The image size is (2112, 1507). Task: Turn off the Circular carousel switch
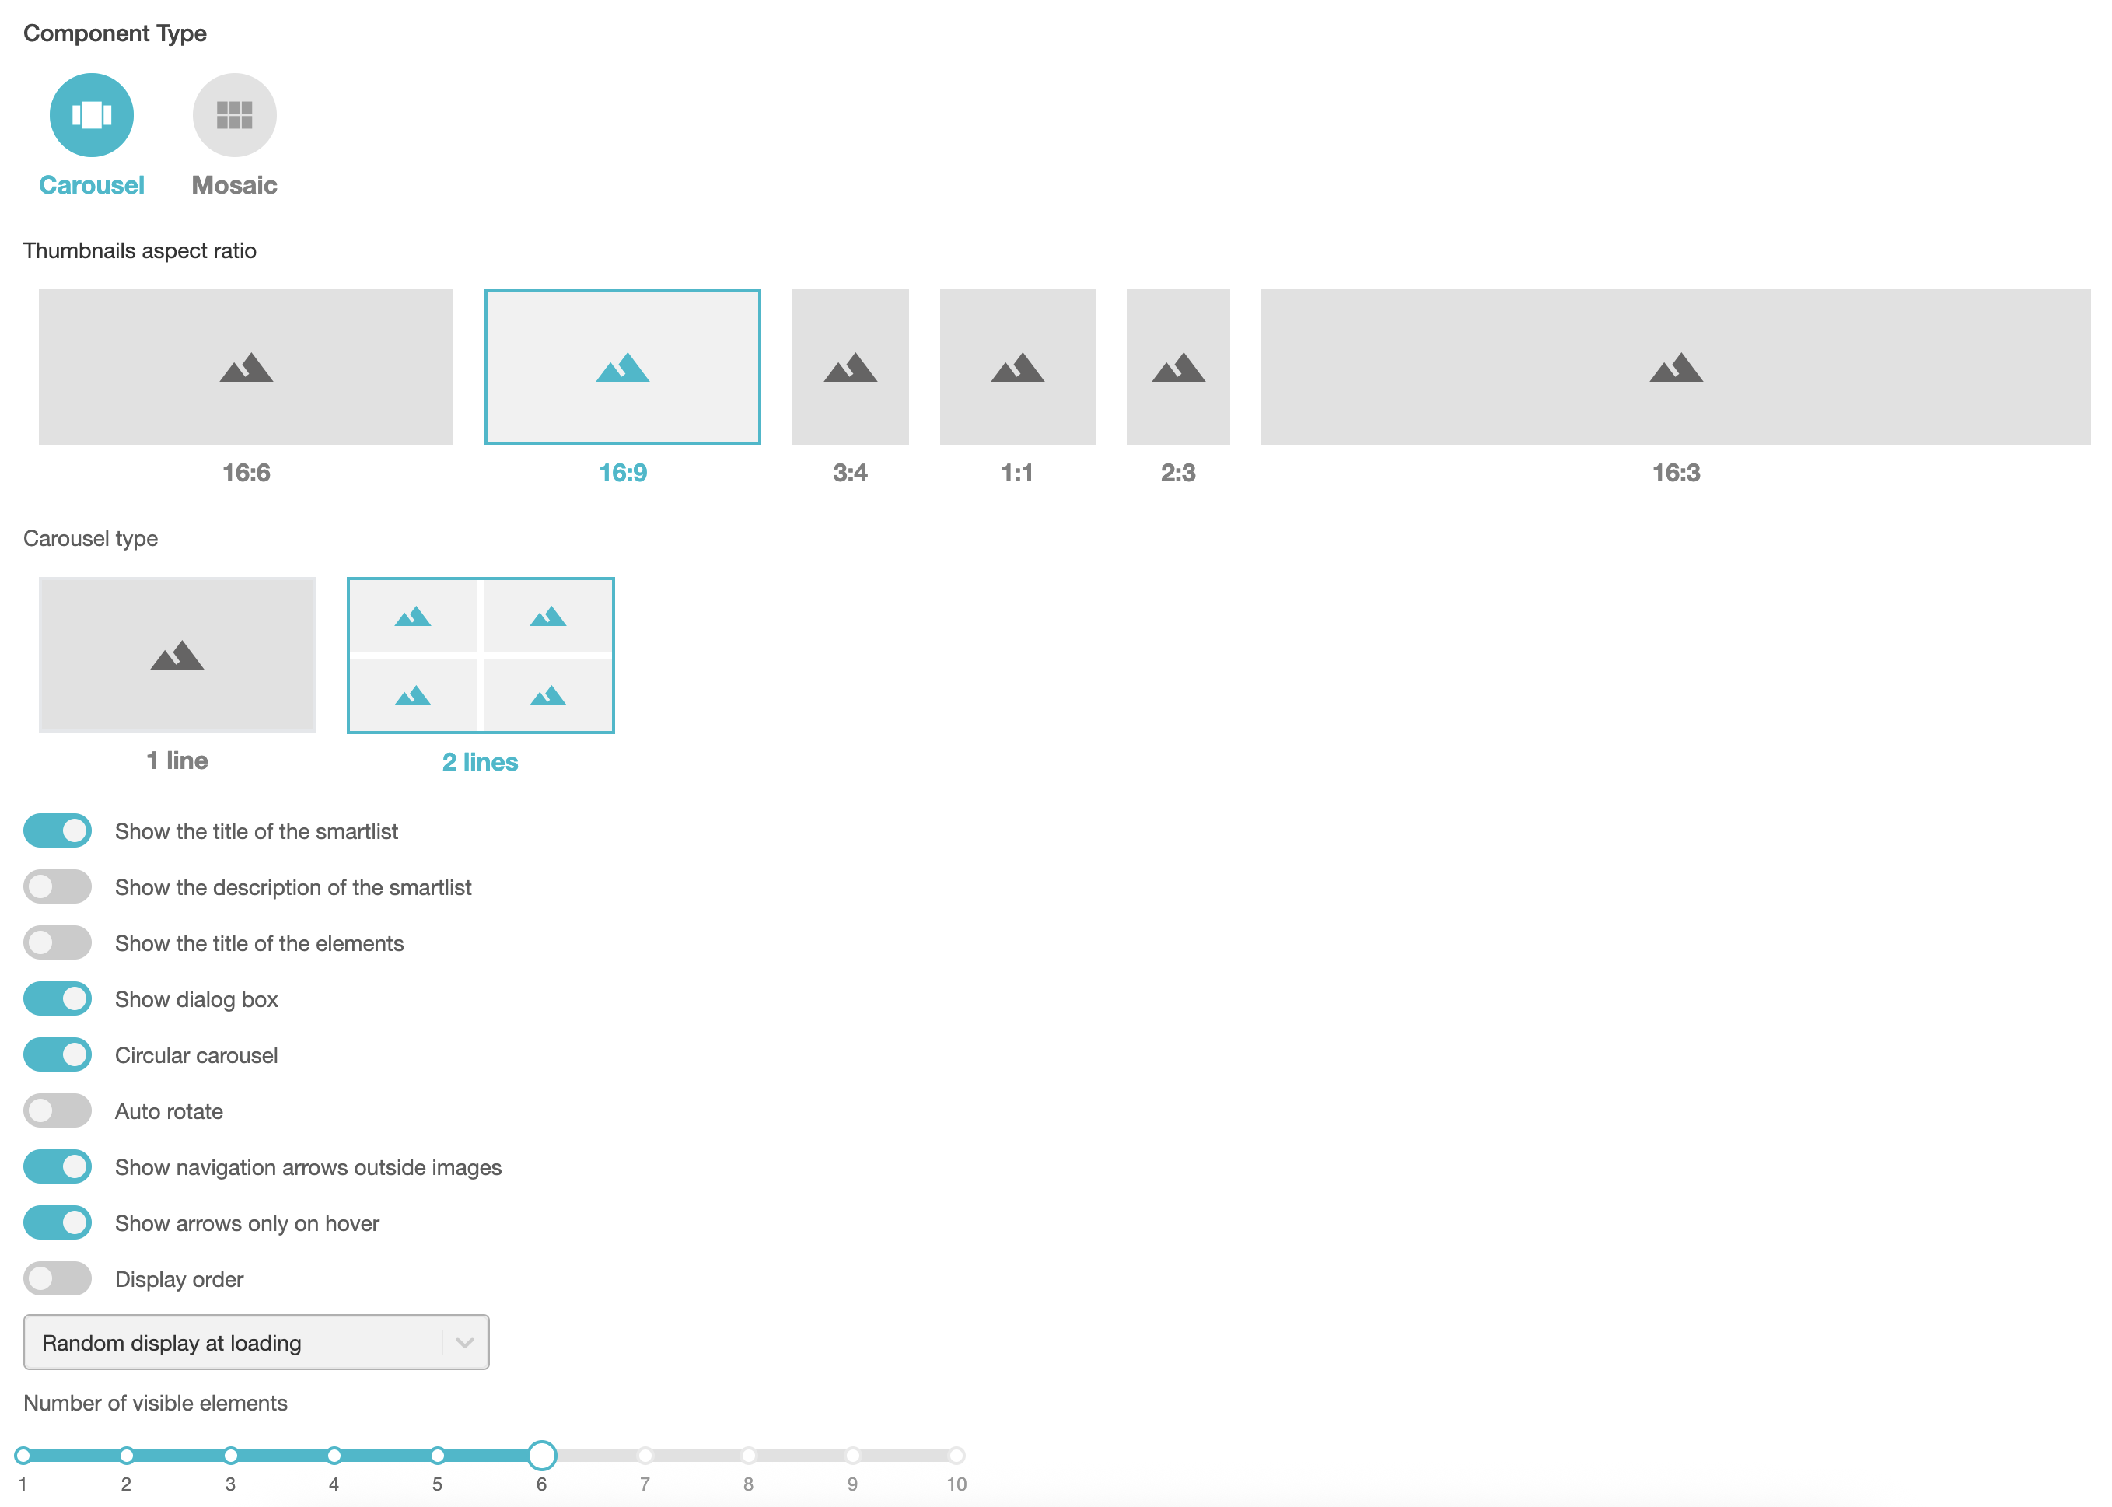(58, 1054)
